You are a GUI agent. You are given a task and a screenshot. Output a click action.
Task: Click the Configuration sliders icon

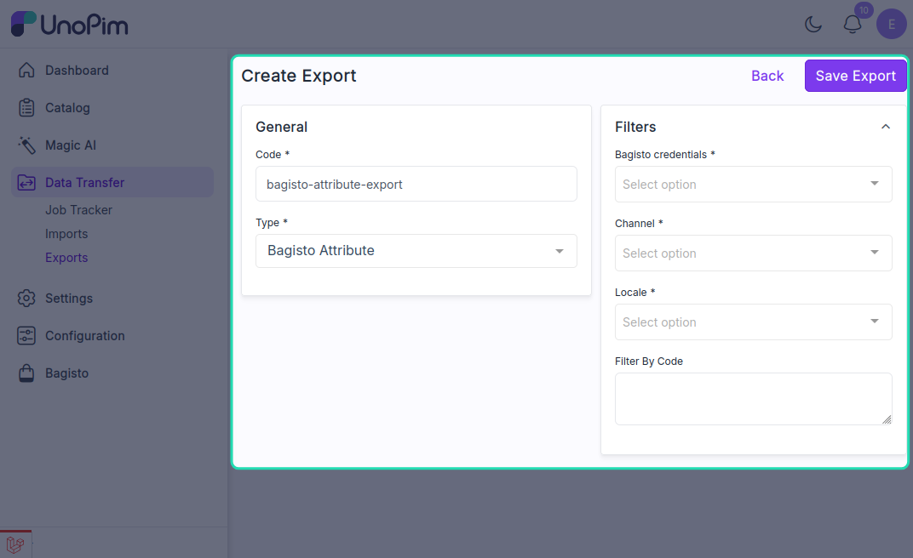tap(26, 335)
